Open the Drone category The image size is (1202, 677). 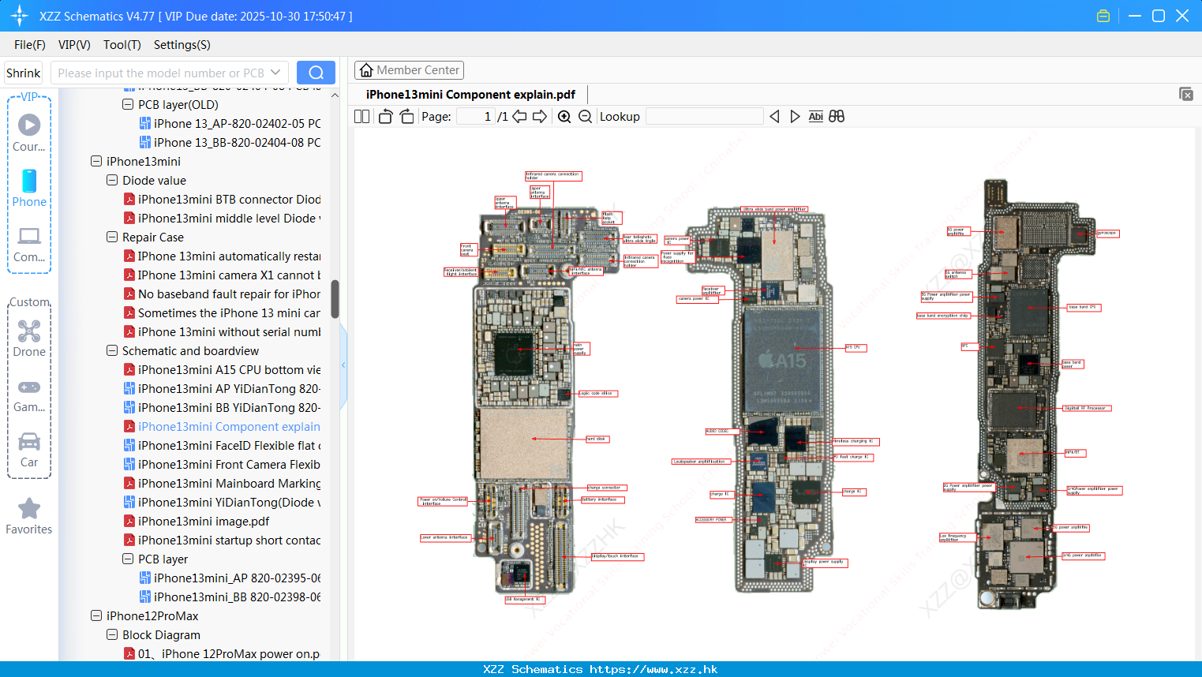(x=29, y=338)
